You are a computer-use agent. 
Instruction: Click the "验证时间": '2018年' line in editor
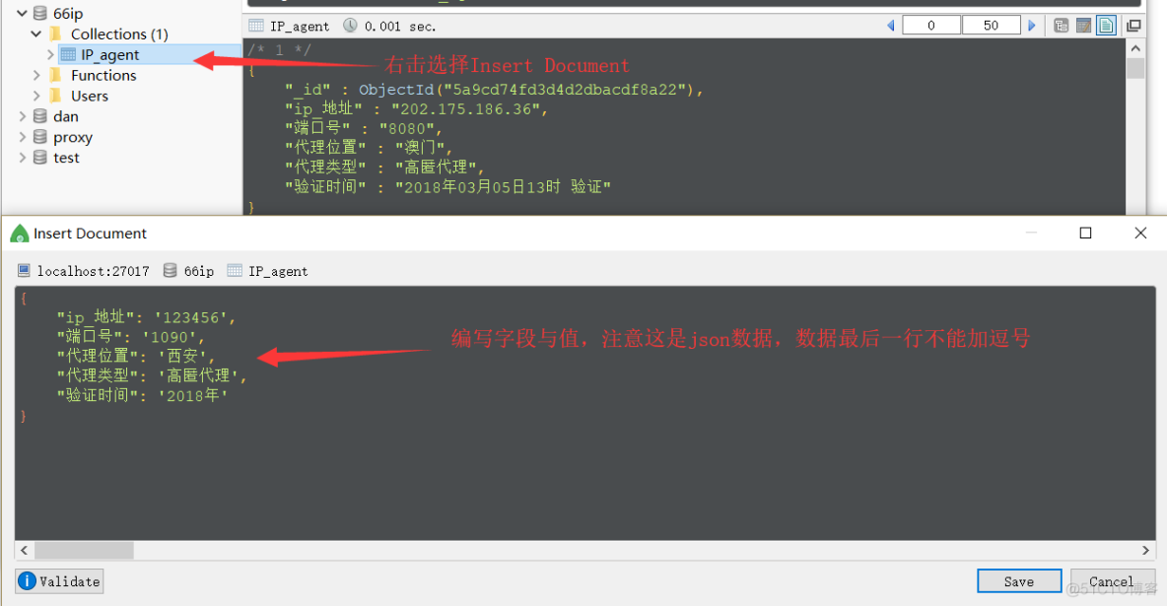pyautogui.click(x=142, y=395)
